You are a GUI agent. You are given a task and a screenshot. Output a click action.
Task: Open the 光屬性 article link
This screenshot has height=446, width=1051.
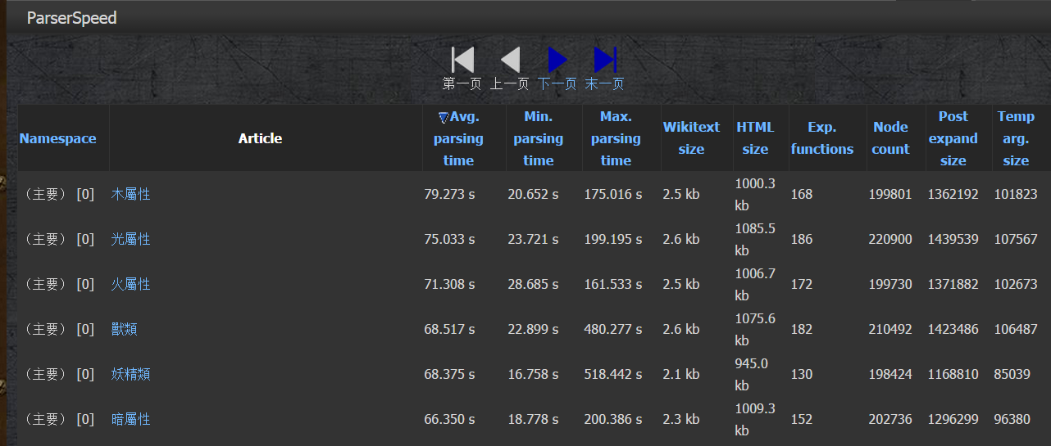(x=131, y=239)
